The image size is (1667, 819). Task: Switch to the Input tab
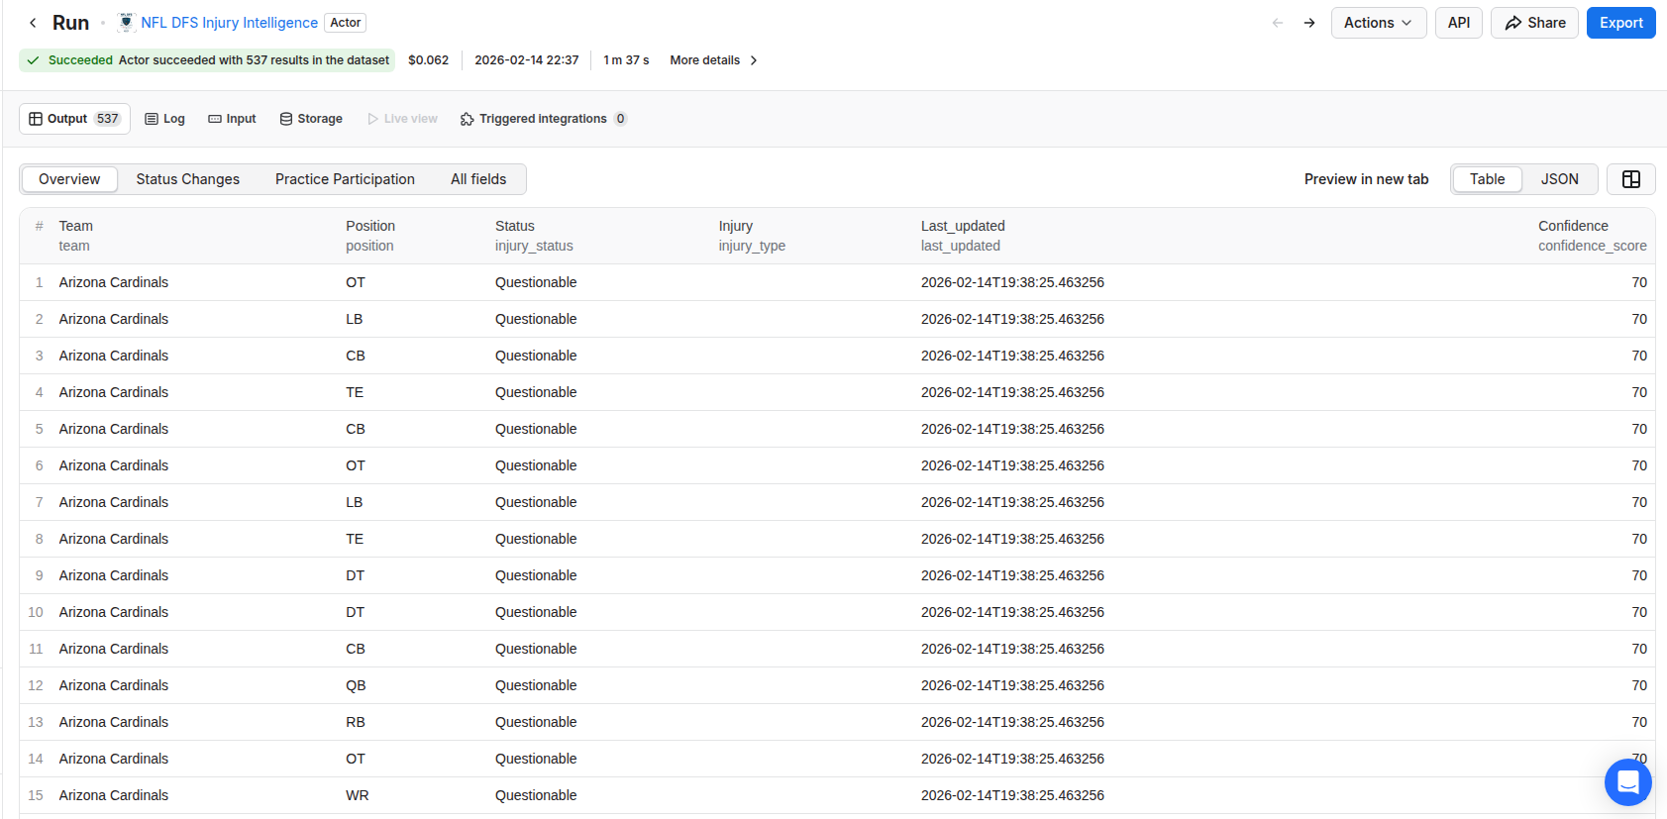[232, 119]
